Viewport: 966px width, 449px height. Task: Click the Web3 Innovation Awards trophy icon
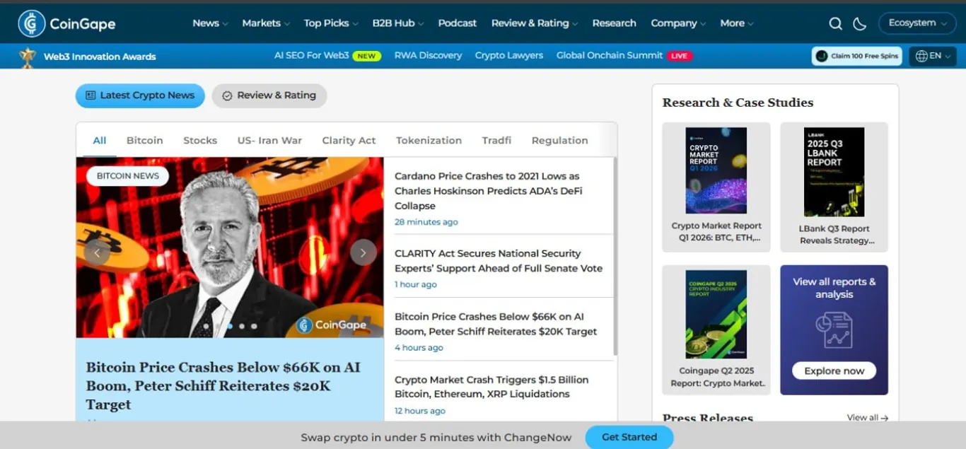28,57
